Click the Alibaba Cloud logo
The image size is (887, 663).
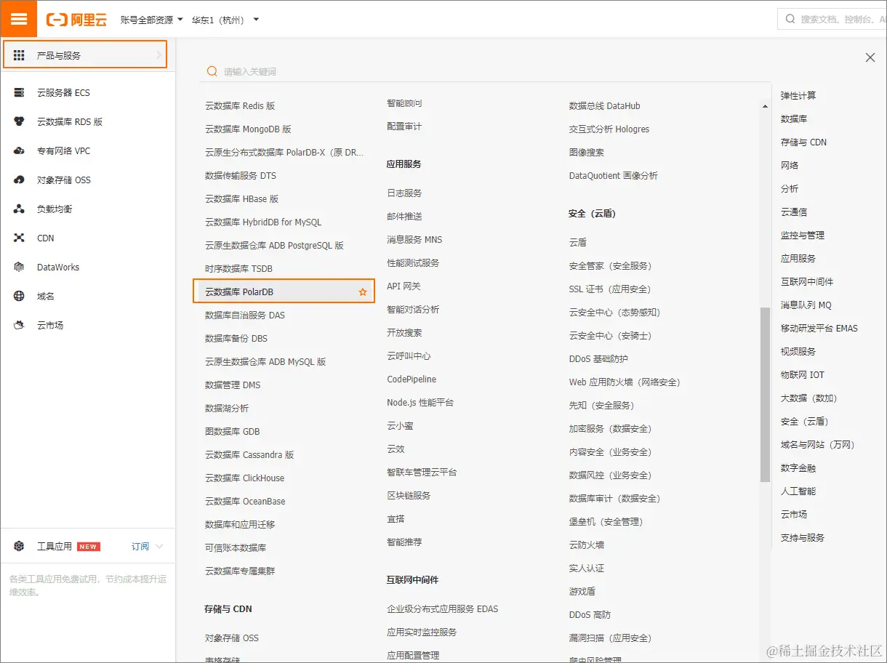coord(76,20)
